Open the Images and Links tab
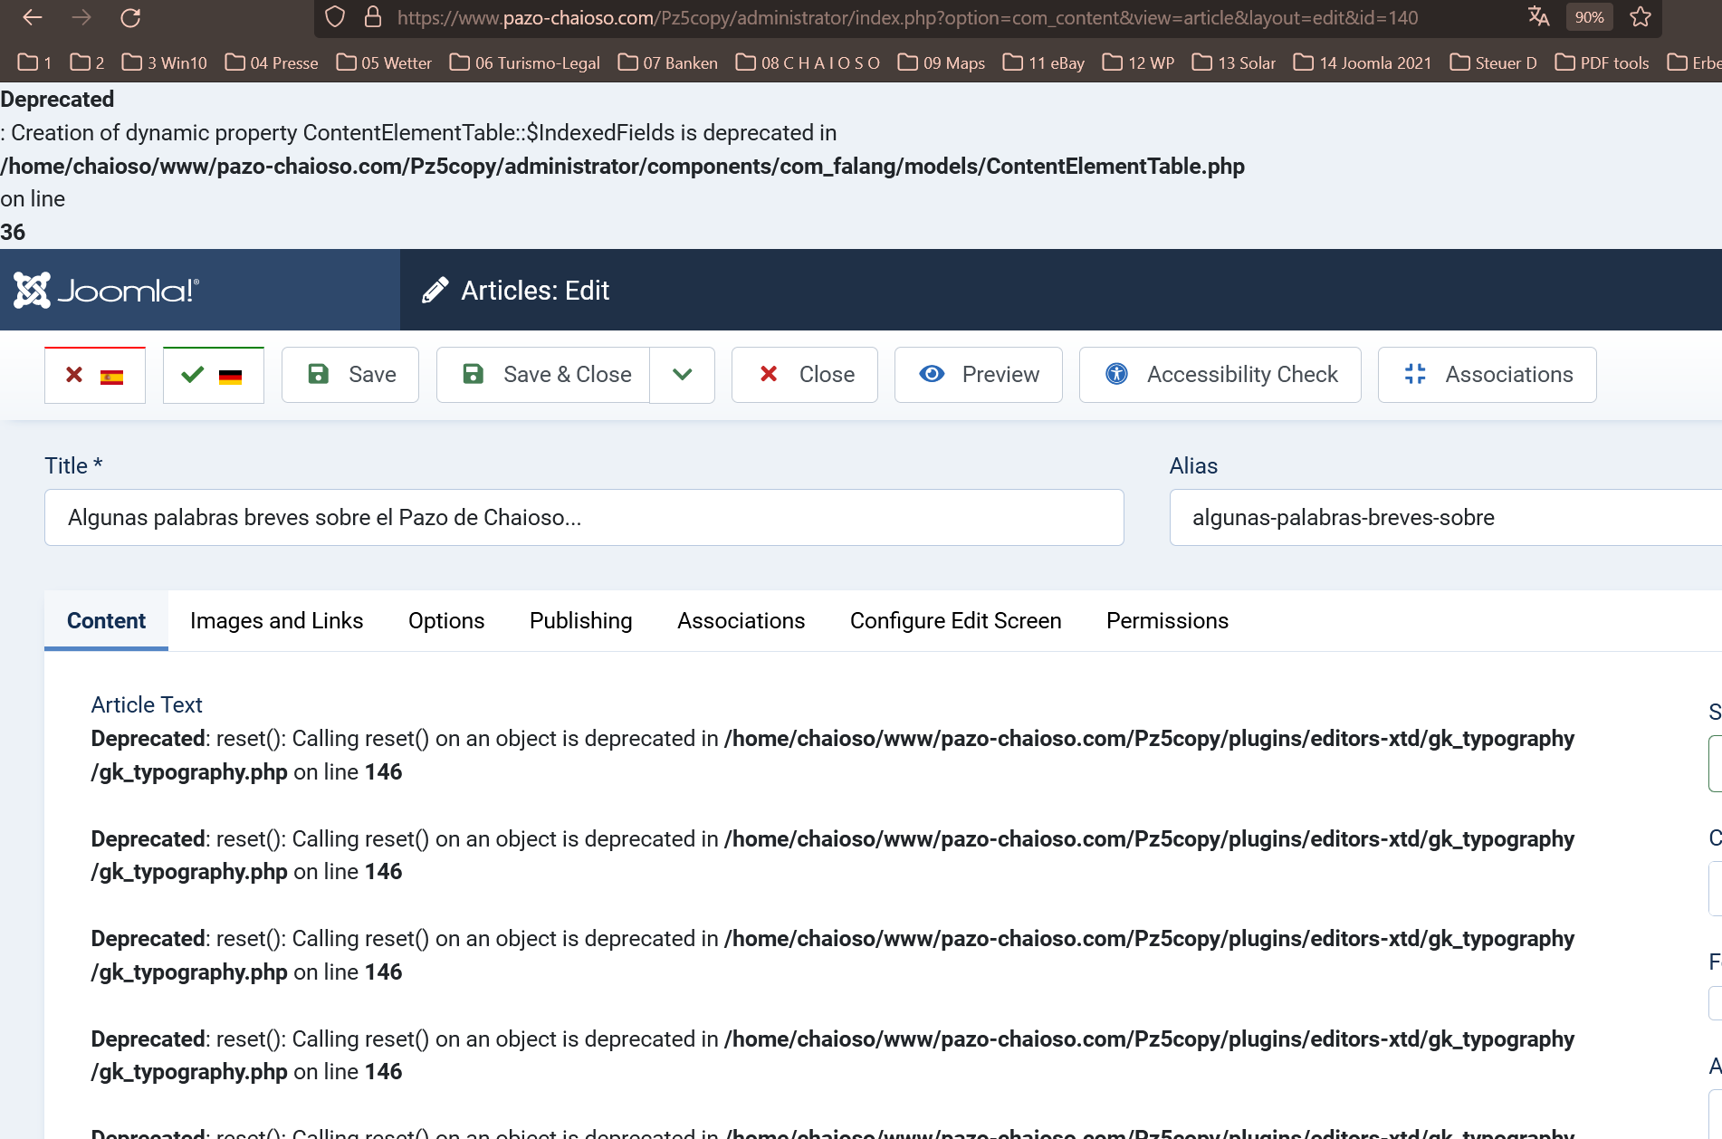Screen dimensions: 1722x1139 [x=277, y=621]
